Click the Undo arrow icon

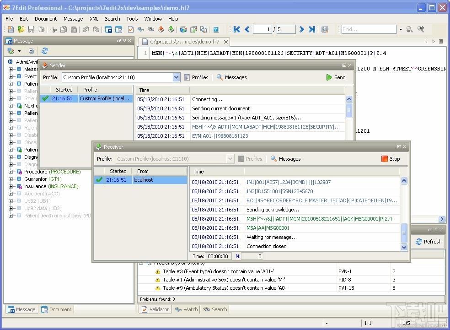[x=86, y=29]
